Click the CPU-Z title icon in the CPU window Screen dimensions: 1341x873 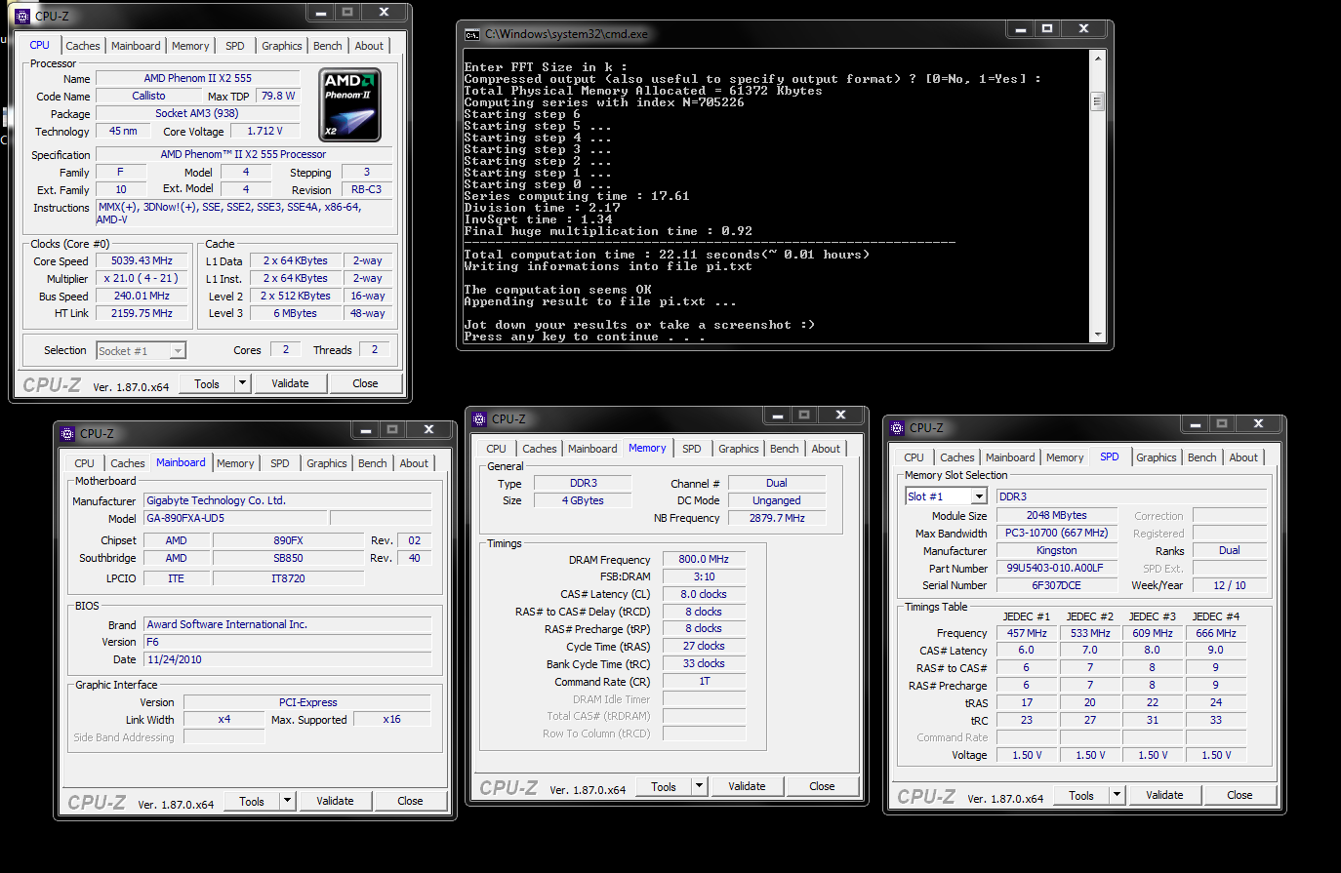click(22, 16)
